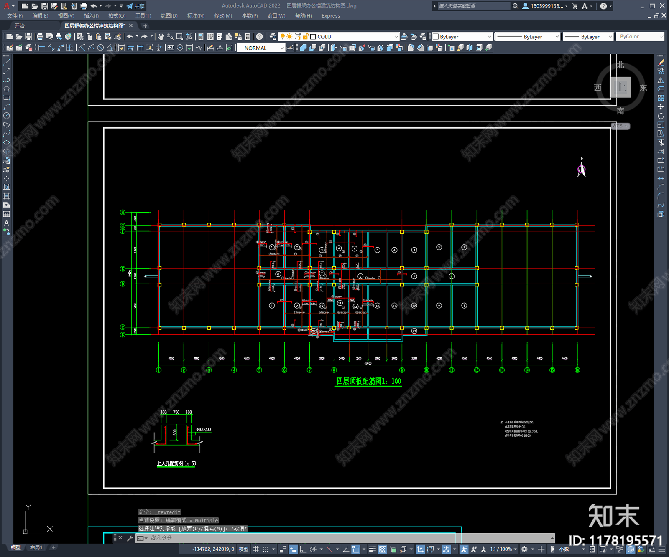This screenshot has width=669, height=557.
Task: Toggle object snap in status bar
Action: point(356,549)
